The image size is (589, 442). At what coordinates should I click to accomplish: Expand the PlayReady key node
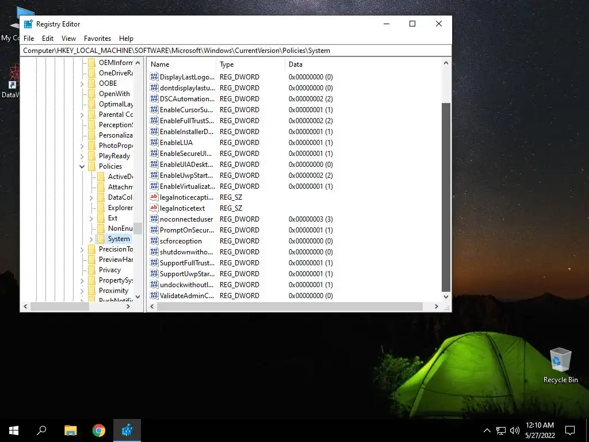coord(82,156)
